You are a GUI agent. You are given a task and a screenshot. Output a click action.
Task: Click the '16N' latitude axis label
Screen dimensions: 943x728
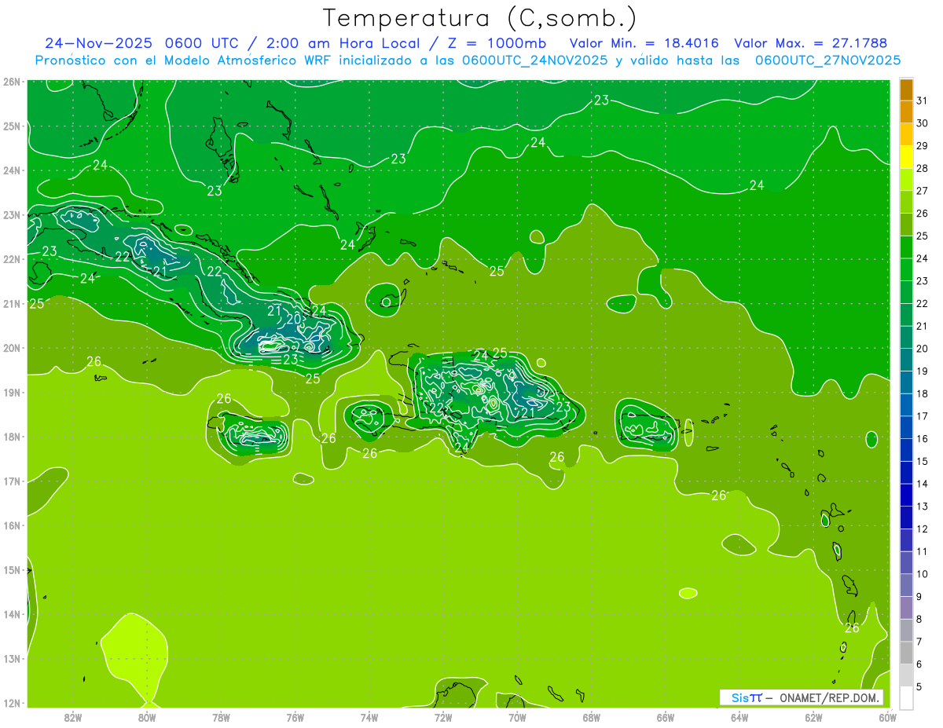[x=12, y=525]
